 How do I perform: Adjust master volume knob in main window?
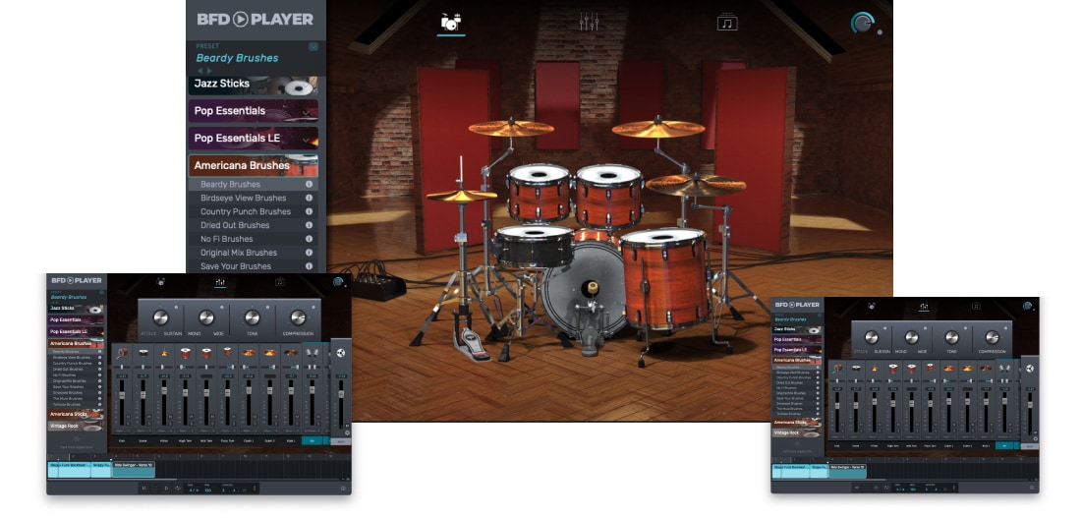862,23
